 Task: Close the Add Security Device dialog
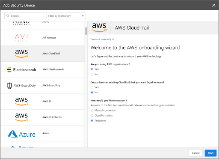(x=214, y=5)
